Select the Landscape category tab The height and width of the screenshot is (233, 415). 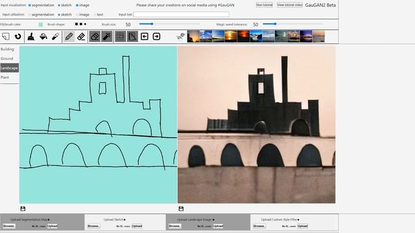[x=9, y=68]
